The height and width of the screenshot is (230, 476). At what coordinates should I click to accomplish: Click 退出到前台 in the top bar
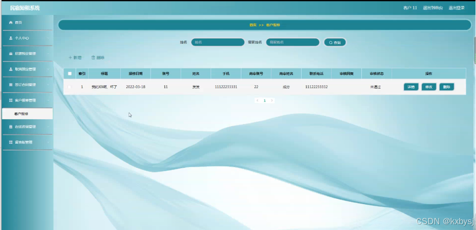(x=433, y=8)
